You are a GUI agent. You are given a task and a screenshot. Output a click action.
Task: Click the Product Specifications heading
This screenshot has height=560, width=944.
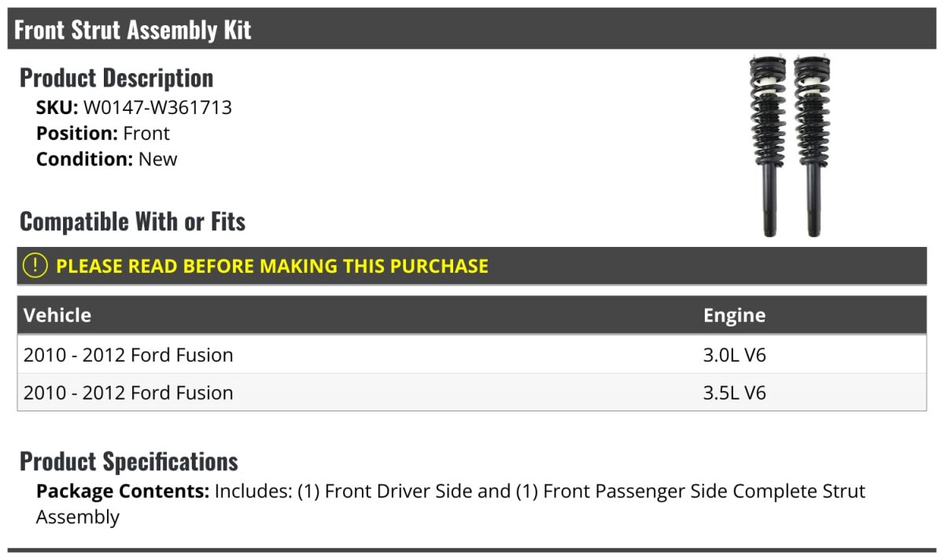[129, 461]
